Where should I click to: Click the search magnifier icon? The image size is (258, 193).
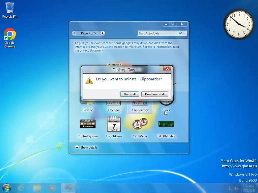click(x=180, y=33)
